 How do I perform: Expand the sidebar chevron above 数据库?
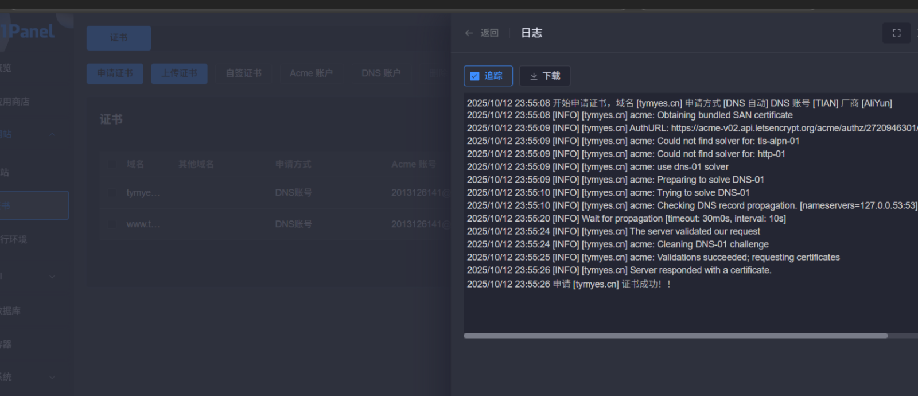52,277
